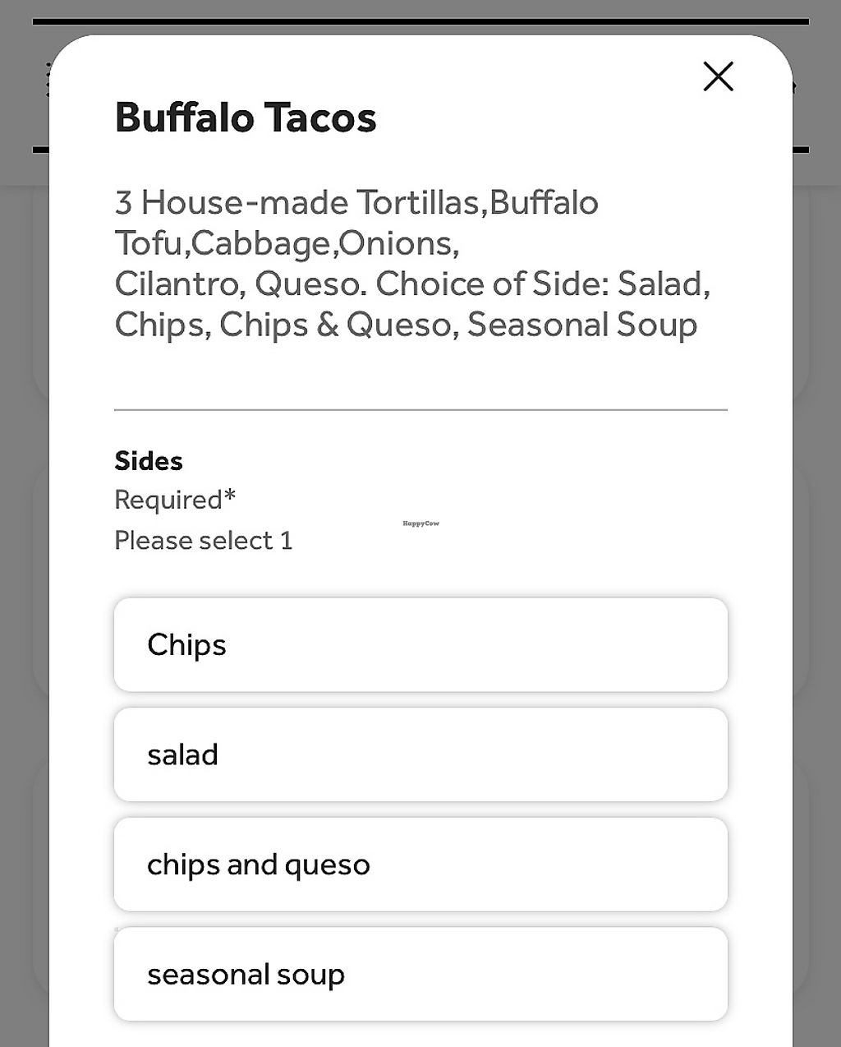Click the Sides section heading
Screen dimensions: 841x1047
pyautogui.click(x=149, y=461)
